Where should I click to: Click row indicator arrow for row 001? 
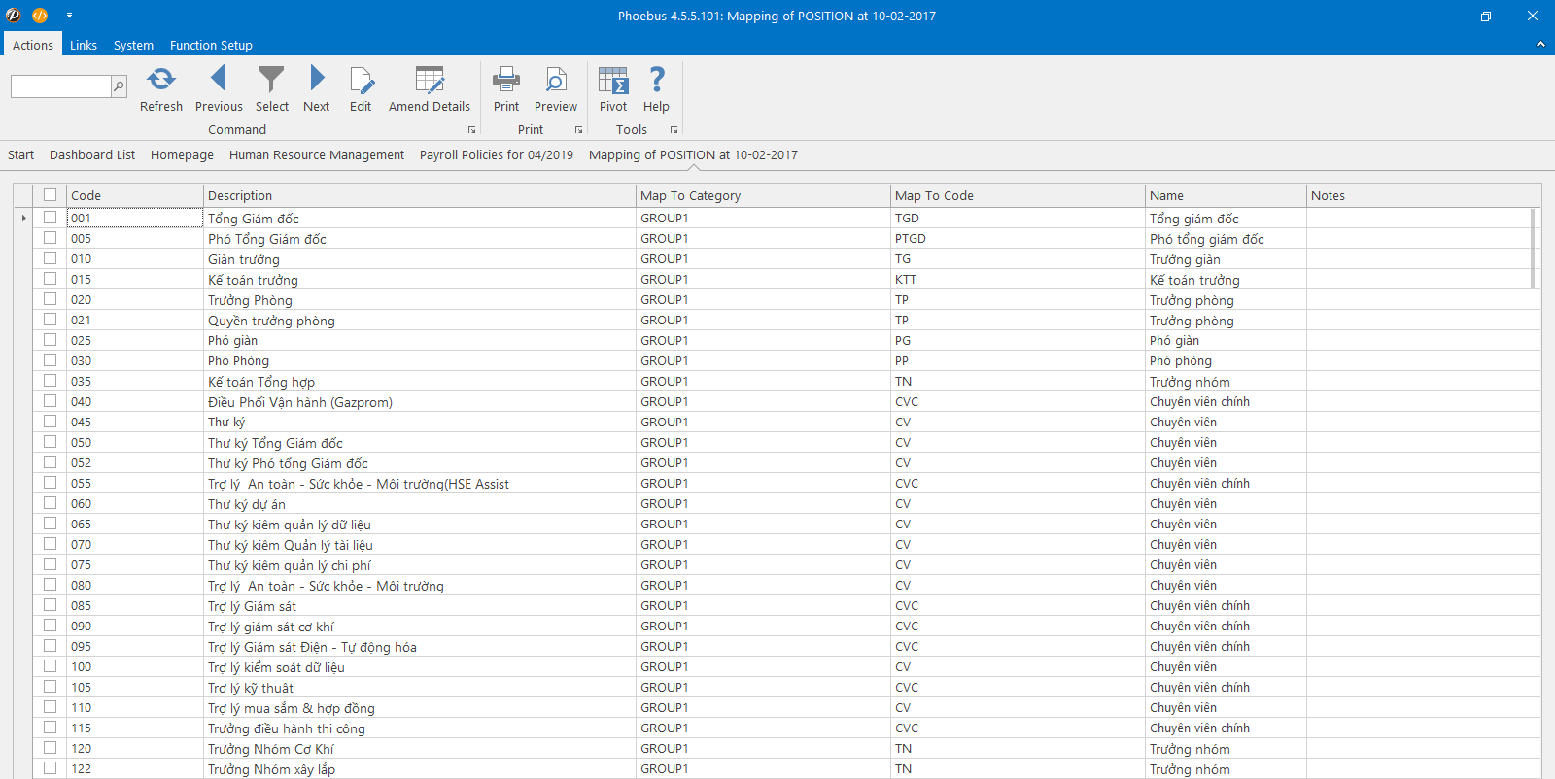coord(23,218)
